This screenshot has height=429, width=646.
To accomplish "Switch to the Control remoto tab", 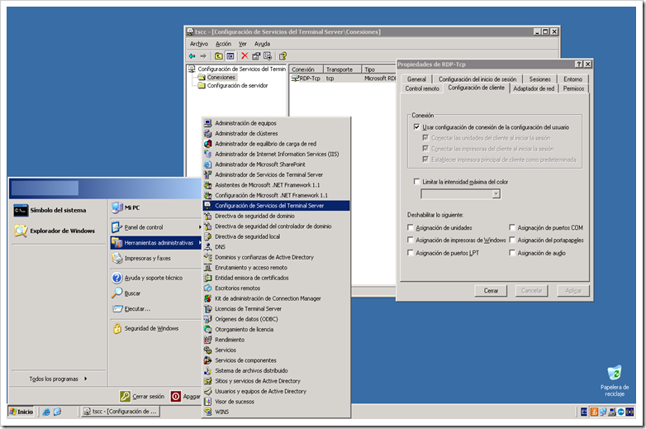I will [422, 88].
